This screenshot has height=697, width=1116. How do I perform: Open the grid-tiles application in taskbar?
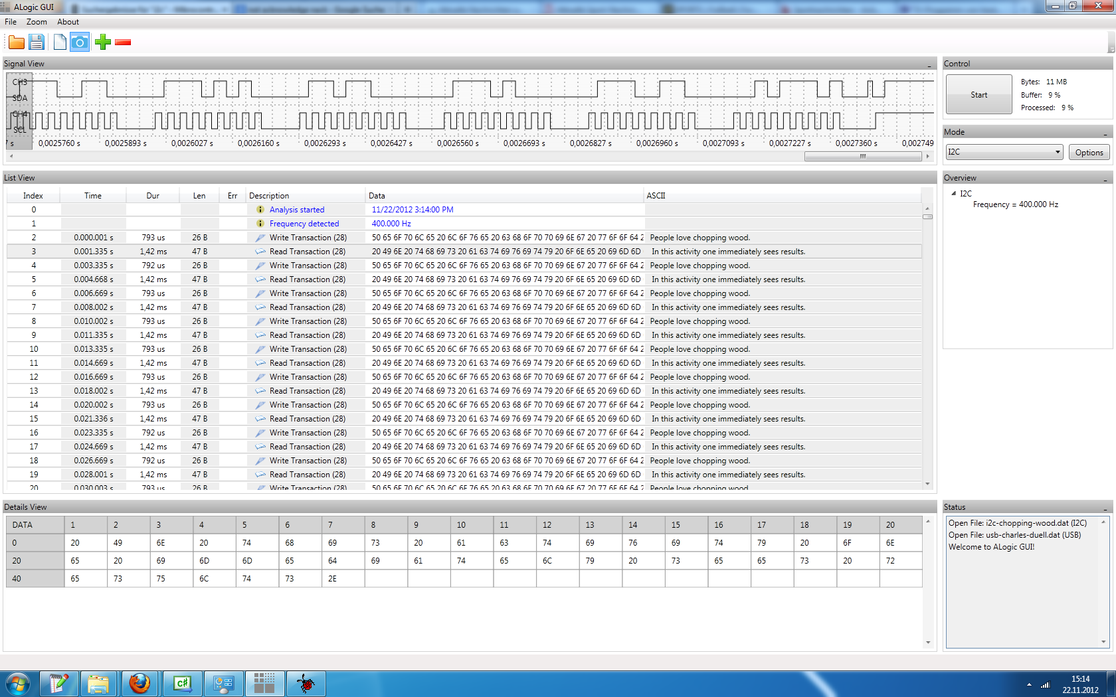(x=264, y=684)
